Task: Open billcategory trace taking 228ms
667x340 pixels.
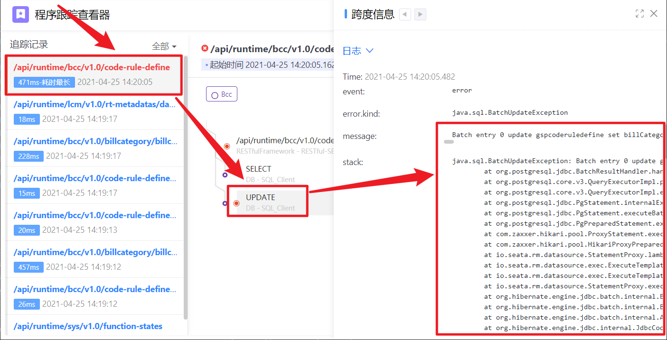Action: click(94, 148)
